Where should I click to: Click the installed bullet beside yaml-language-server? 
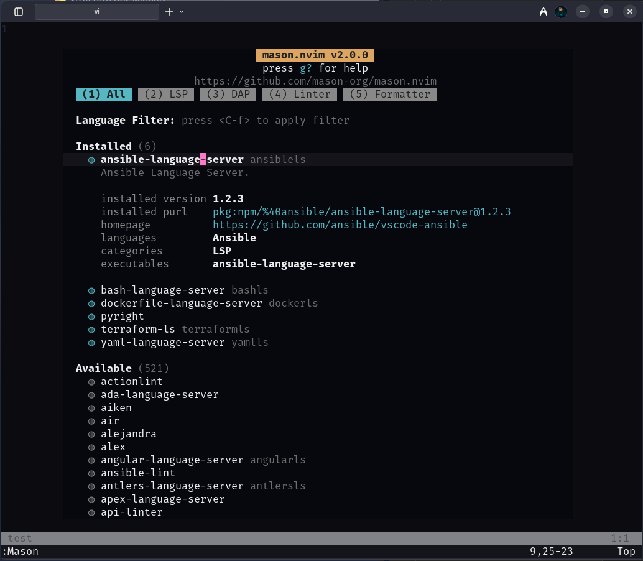coord(91,343)
